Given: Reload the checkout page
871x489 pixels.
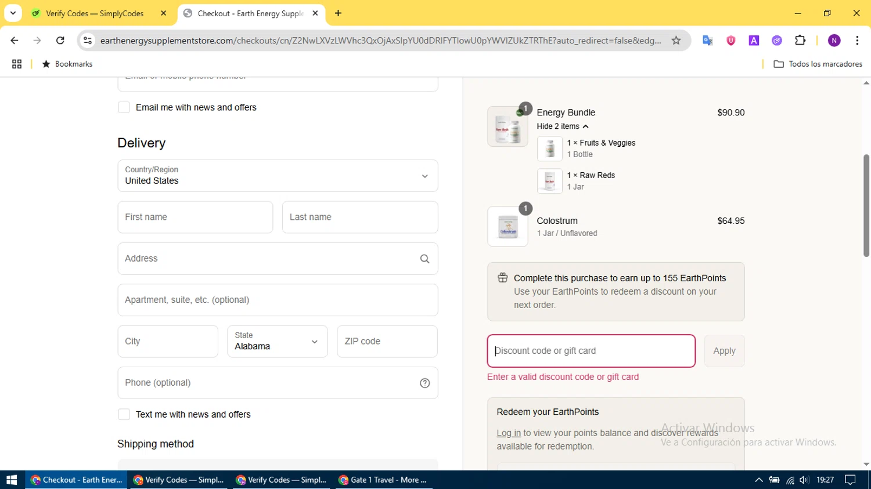Looking at the screenshot, I should [x=60, y=41].
